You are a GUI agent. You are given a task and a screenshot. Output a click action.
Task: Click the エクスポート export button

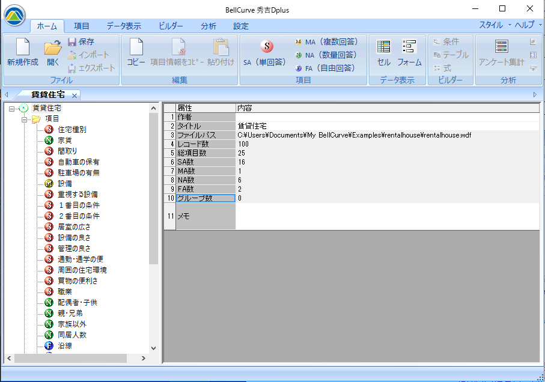(x=91, y=68)
